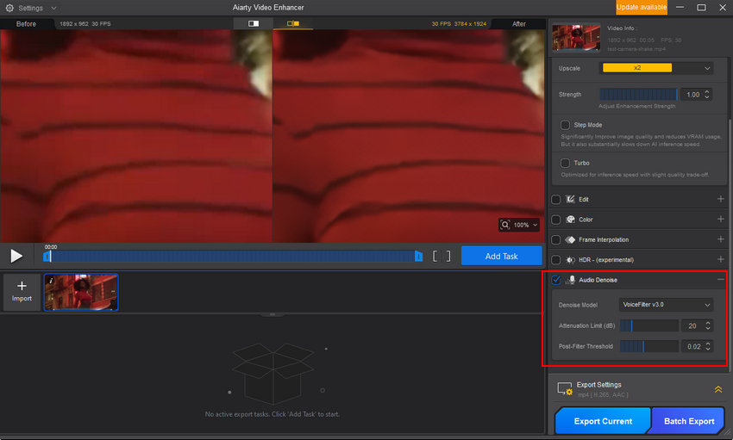Screen dimensions: 733x440
Task: Enable the Turbo checkbox
Action: [565, 163]
